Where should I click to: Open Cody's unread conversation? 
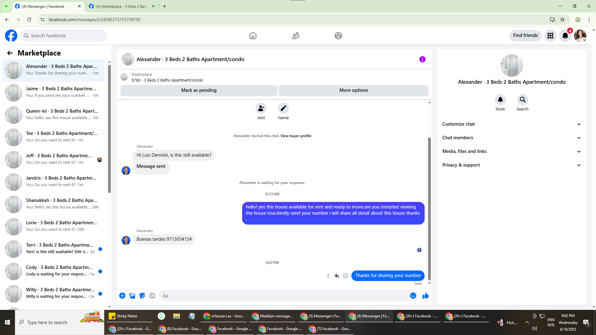point(54,271)
